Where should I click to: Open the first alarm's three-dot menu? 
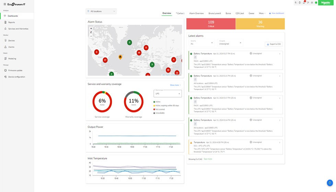(280, 54)
